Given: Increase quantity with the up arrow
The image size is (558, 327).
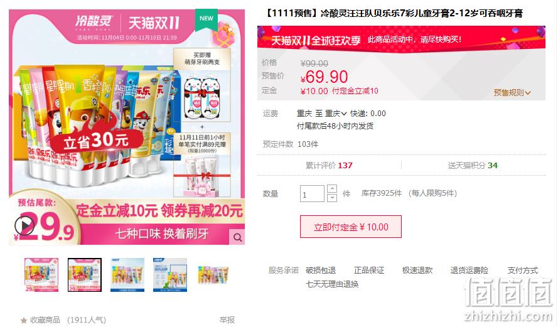Looking at the screenshot, I should coord(331,188).
